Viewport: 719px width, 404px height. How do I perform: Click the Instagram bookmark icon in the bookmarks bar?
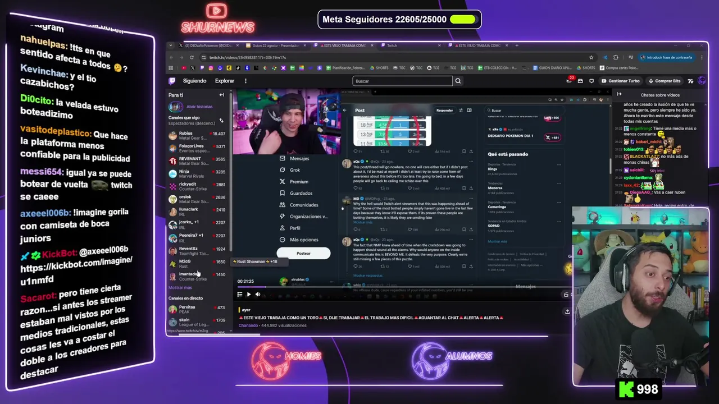tap(211, 68)
